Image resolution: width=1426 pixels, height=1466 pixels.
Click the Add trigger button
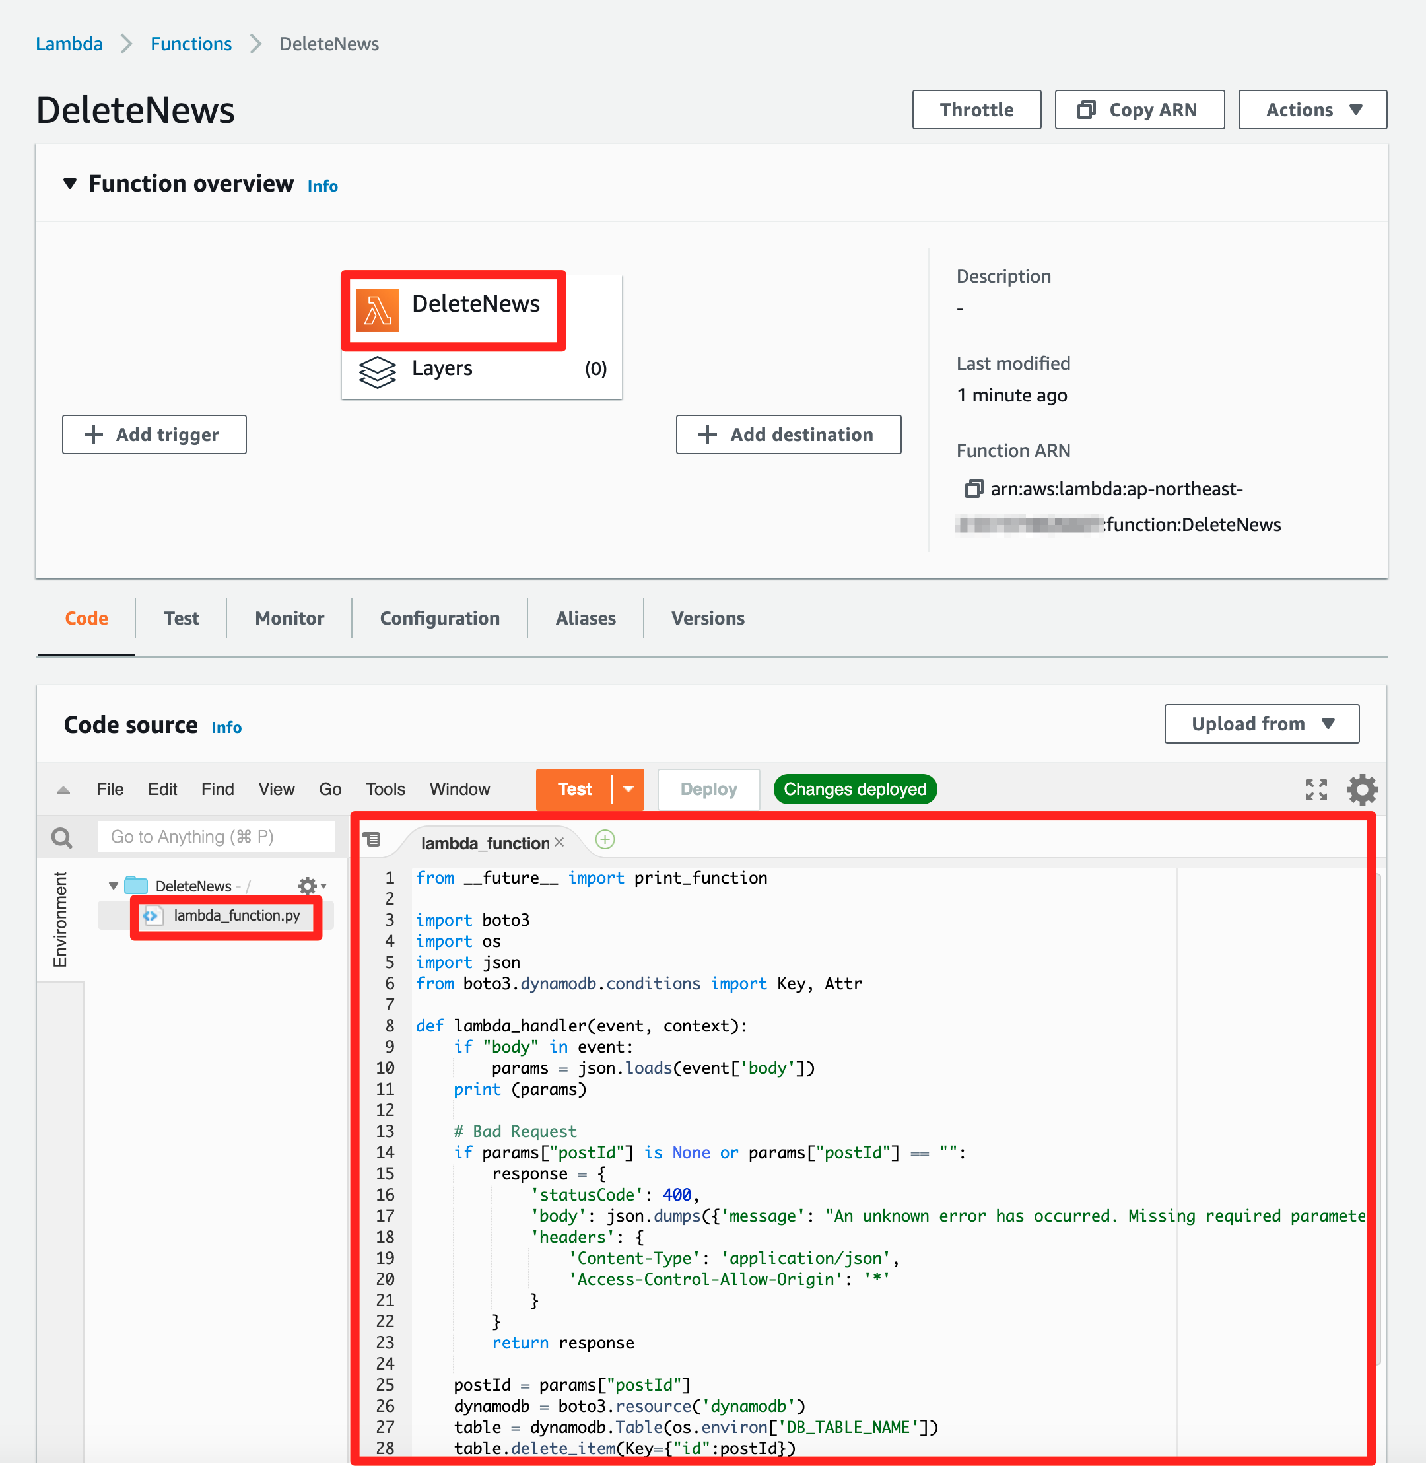[x=154, y=435]
